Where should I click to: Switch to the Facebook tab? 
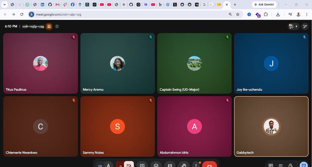[x=72, y=5]
